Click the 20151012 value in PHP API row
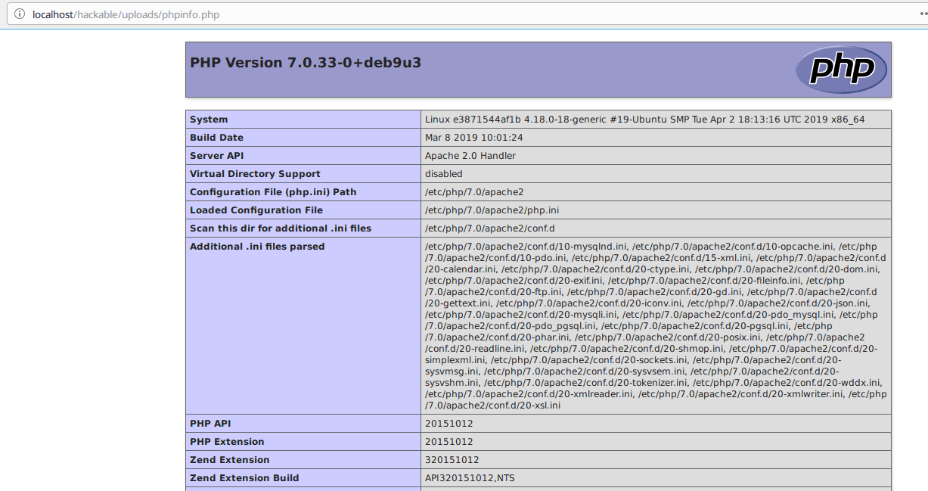 (449, 424)
